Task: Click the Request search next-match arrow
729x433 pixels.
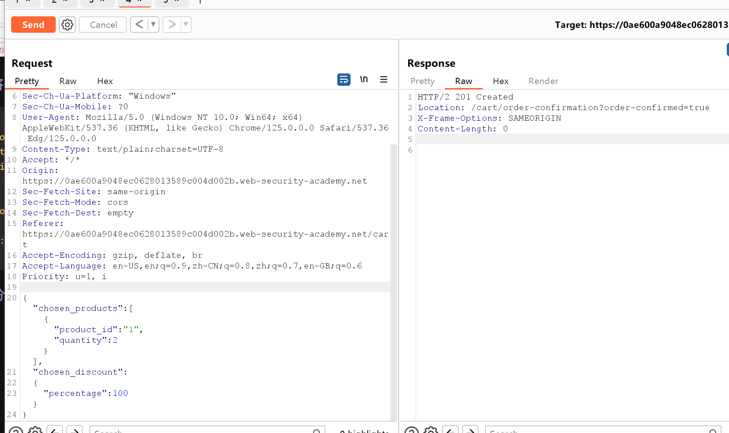Action: coord(75,430)
